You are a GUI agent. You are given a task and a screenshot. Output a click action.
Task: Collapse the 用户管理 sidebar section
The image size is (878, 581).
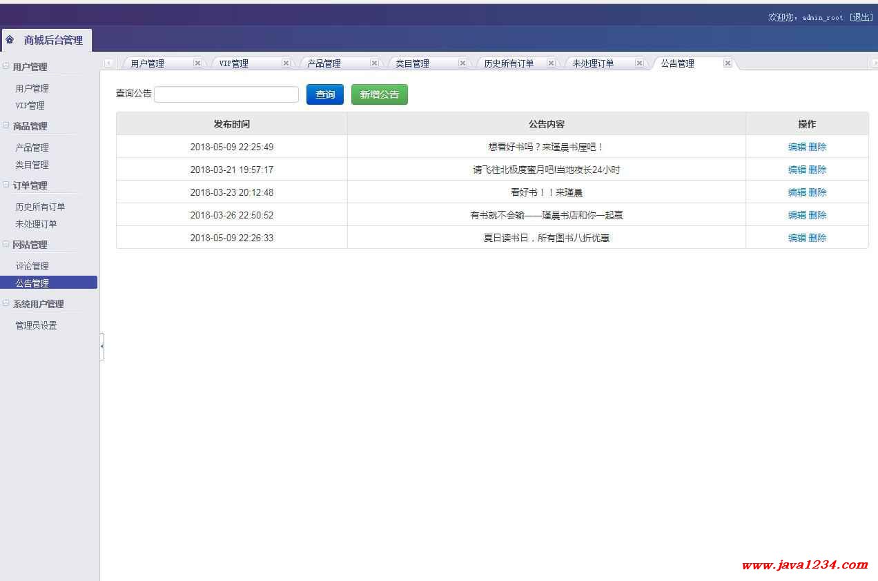[6, 67]
